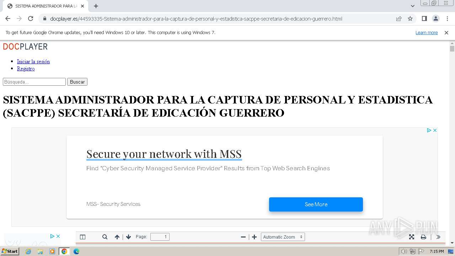The height and width of the screenshot is (256, 455).
Task: Launch Internet Explorer from taskbar
Action: 28,251
